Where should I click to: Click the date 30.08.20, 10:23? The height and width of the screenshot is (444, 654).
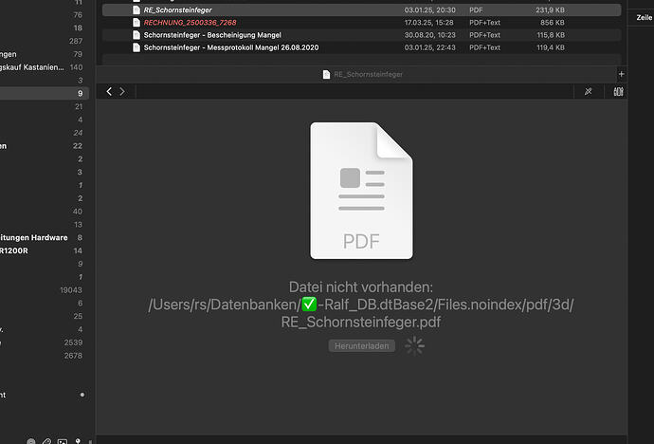coord(429,35)
